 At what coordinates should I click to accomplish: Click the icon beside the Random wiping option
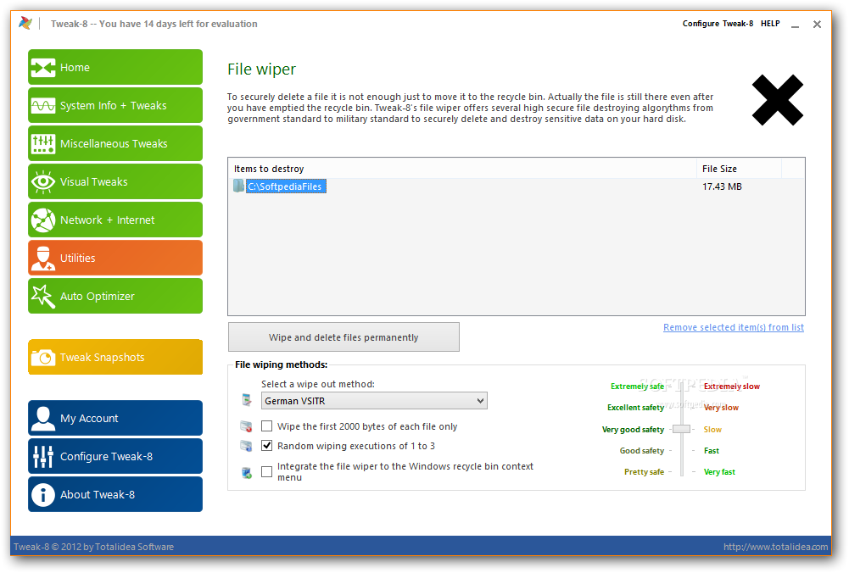[x=246, y=446]
